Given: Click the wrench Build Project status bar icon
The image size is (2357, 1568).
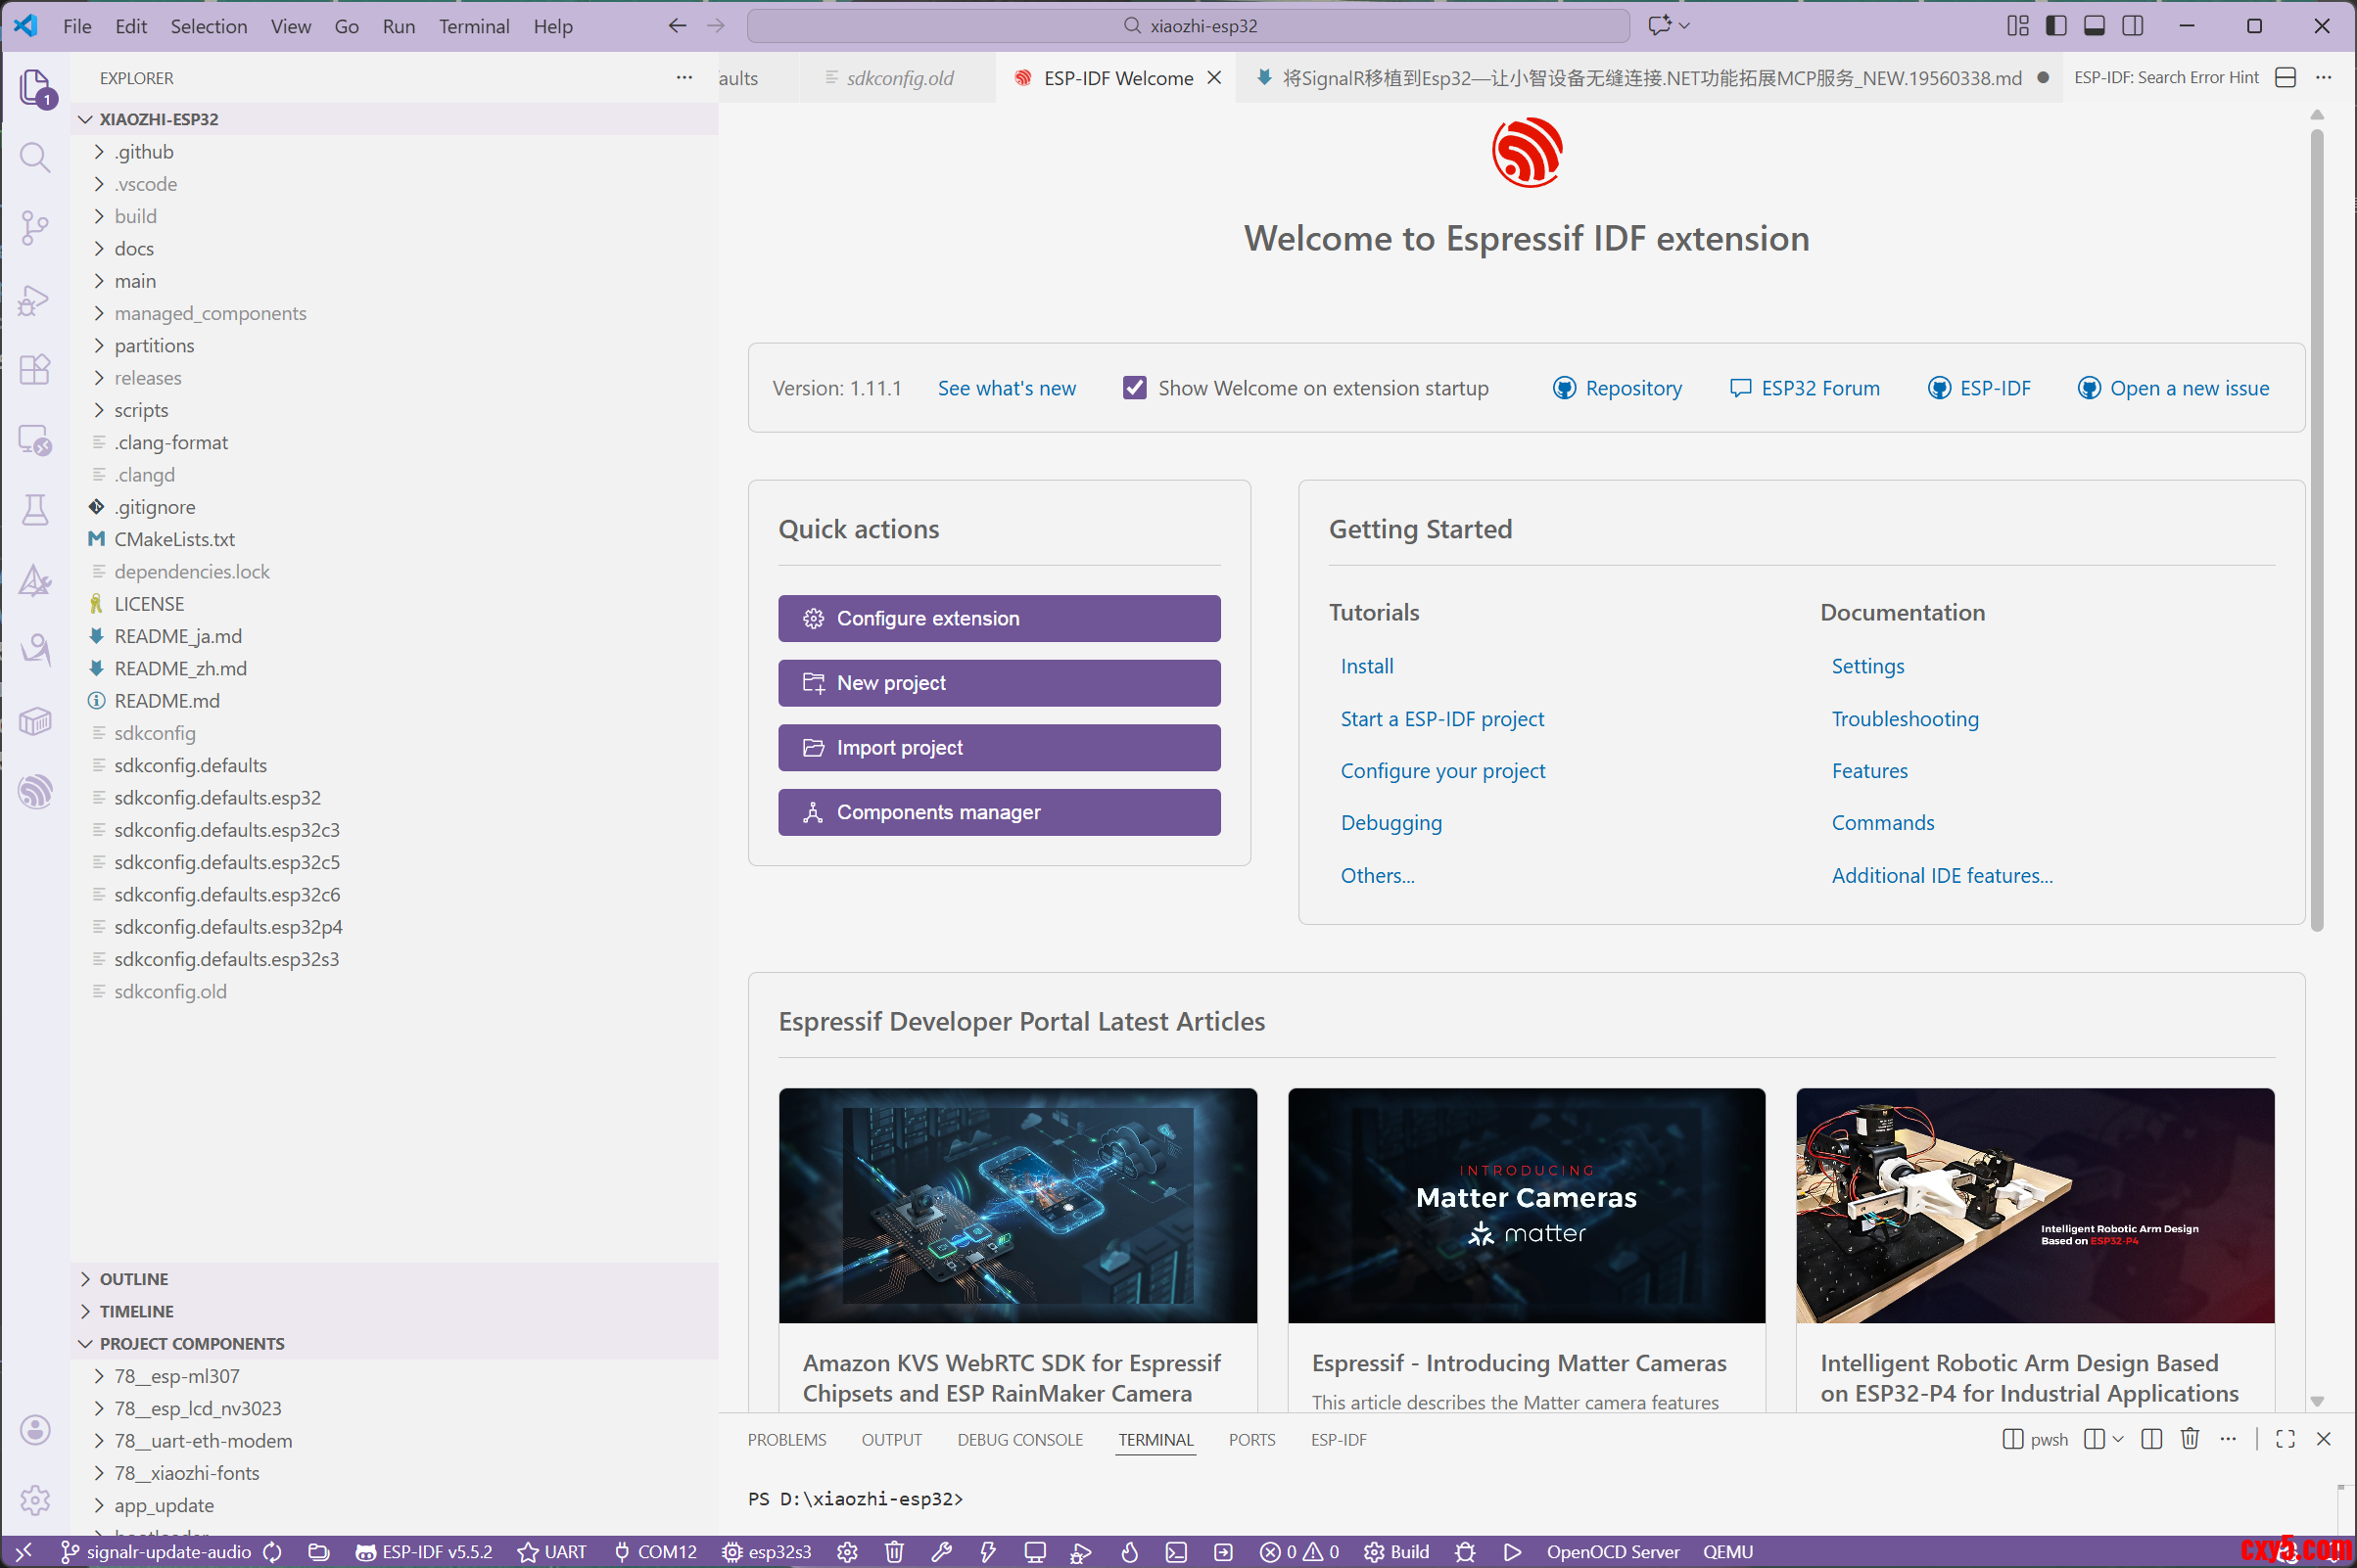Looking at the screenshot, I should click(941, 1551).
